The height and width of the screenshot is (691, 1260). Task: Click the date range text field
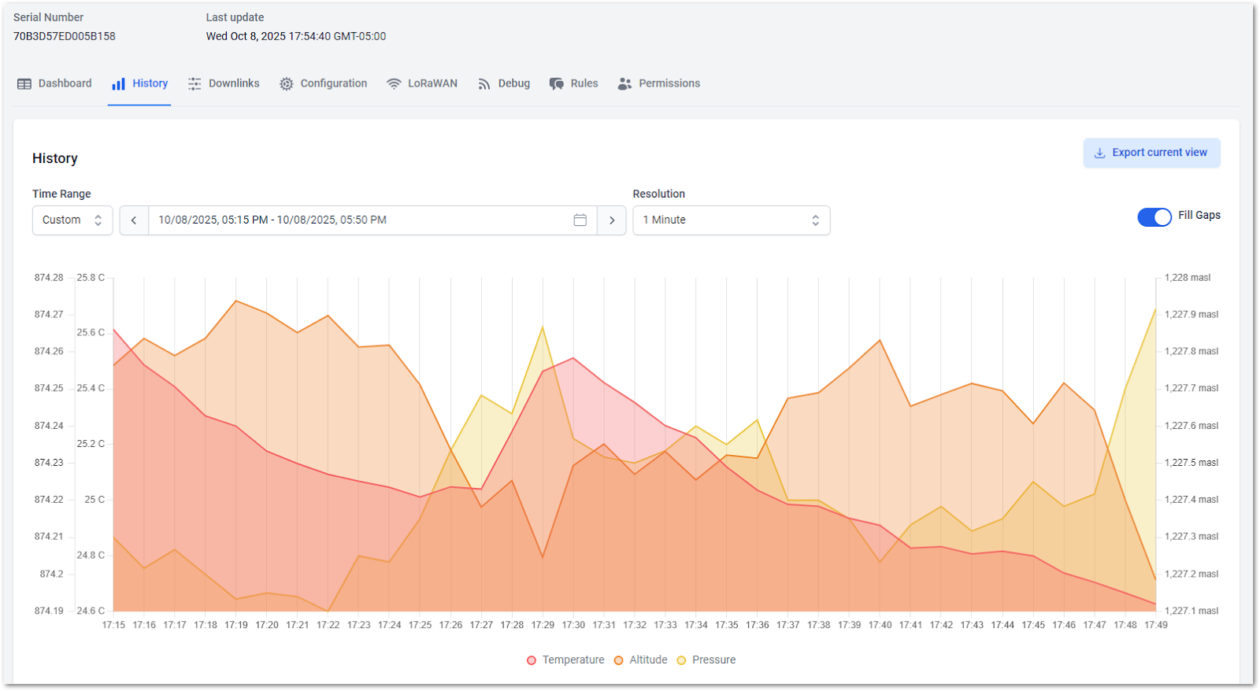coord(358,220)
